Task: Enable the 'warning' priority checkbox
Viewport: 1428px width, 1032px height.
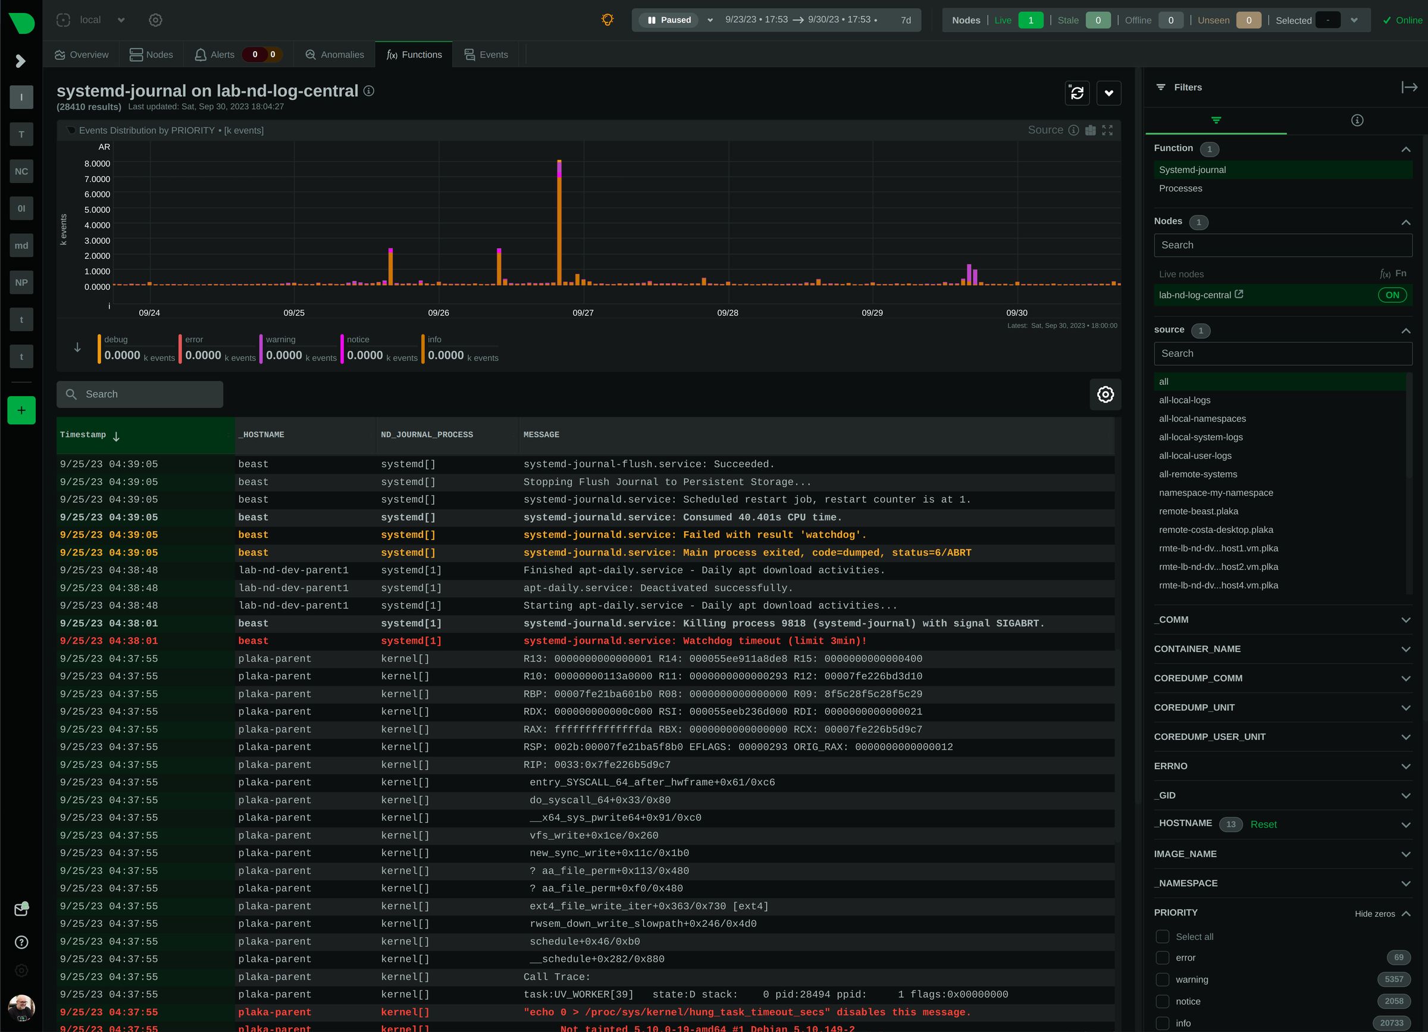Action: point(1162,979)
